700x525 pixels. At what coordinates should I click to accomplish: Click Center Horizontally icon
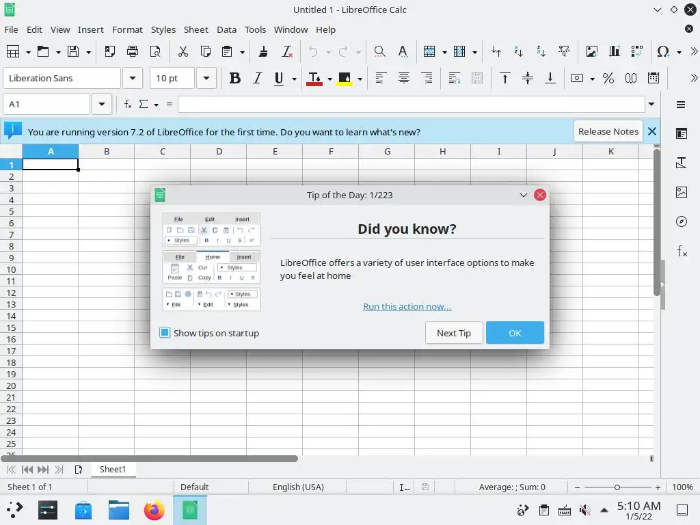tap(403, 78)
